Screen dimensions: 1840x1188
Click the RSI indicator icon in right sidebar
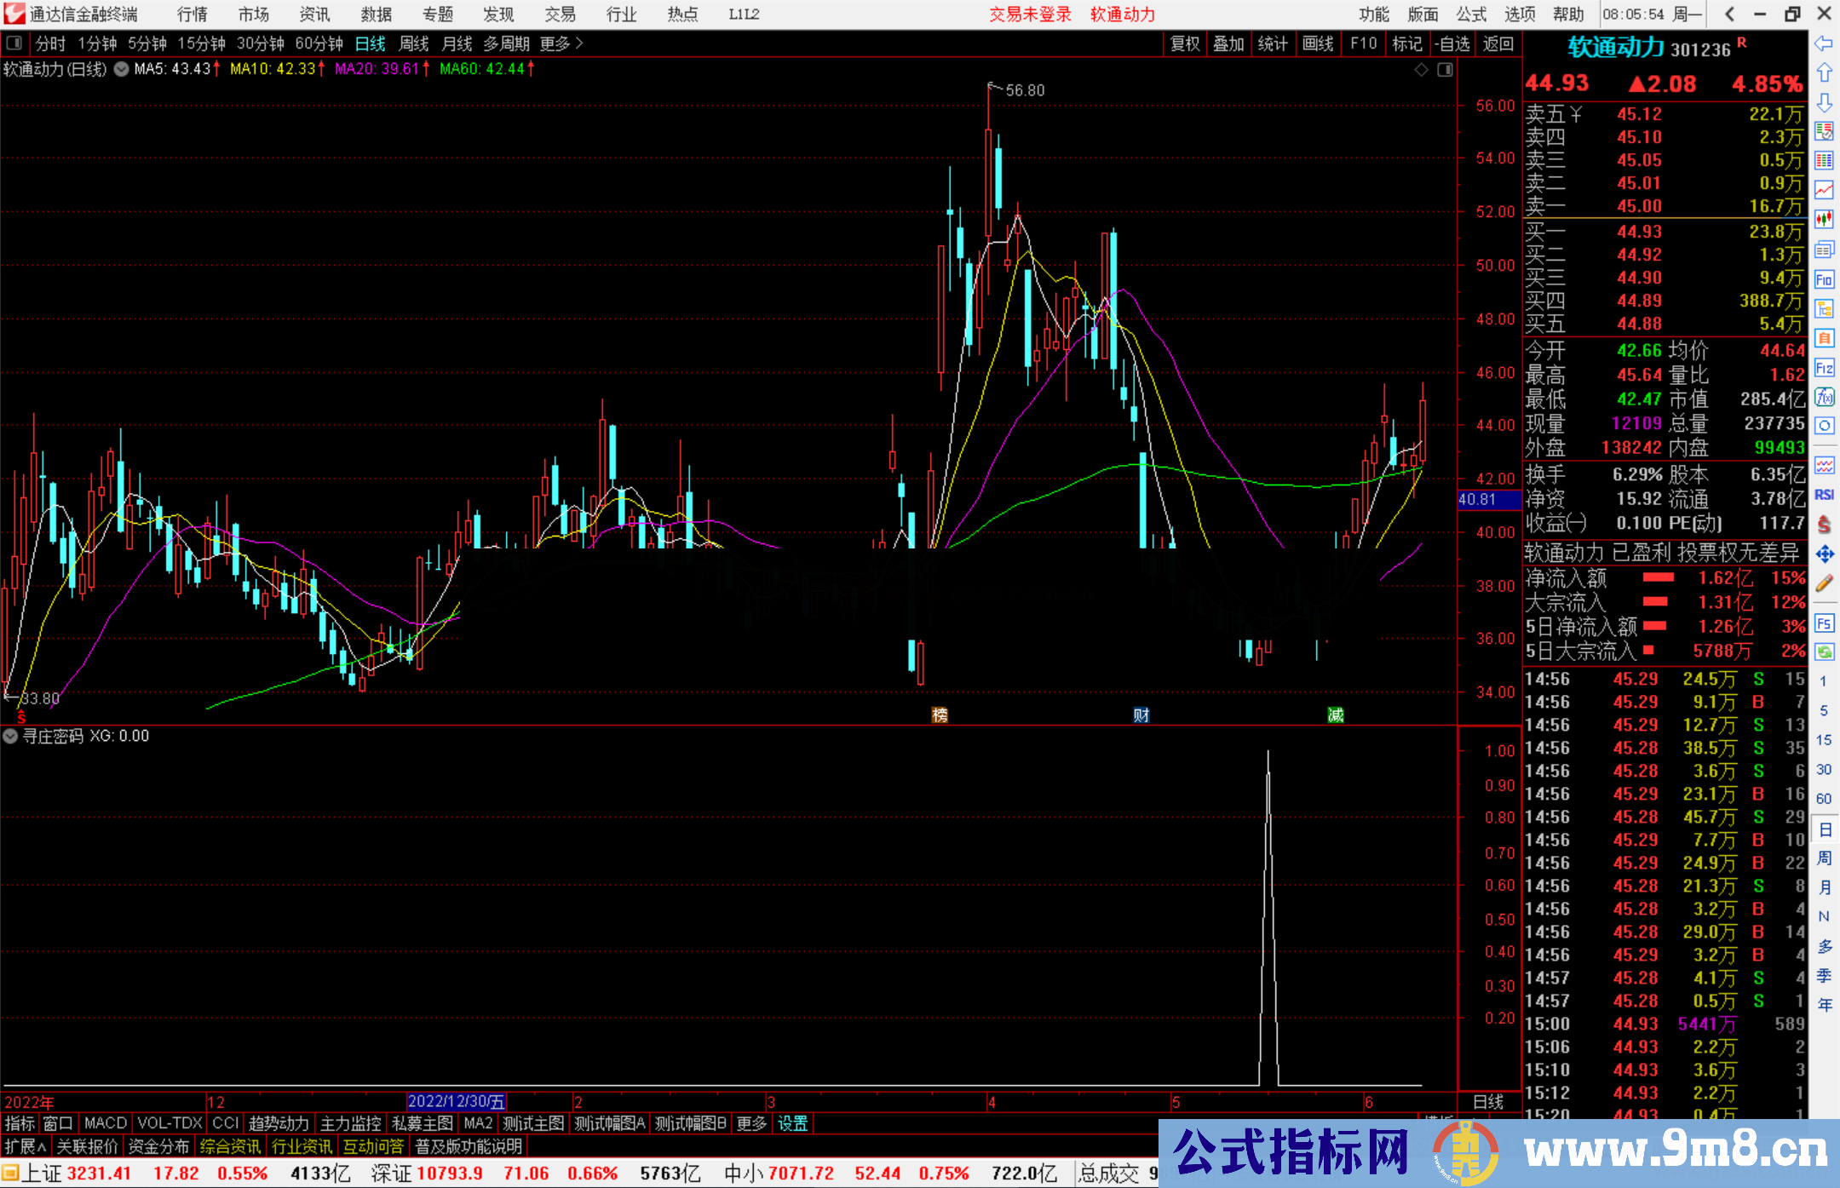pos(1825,494)
